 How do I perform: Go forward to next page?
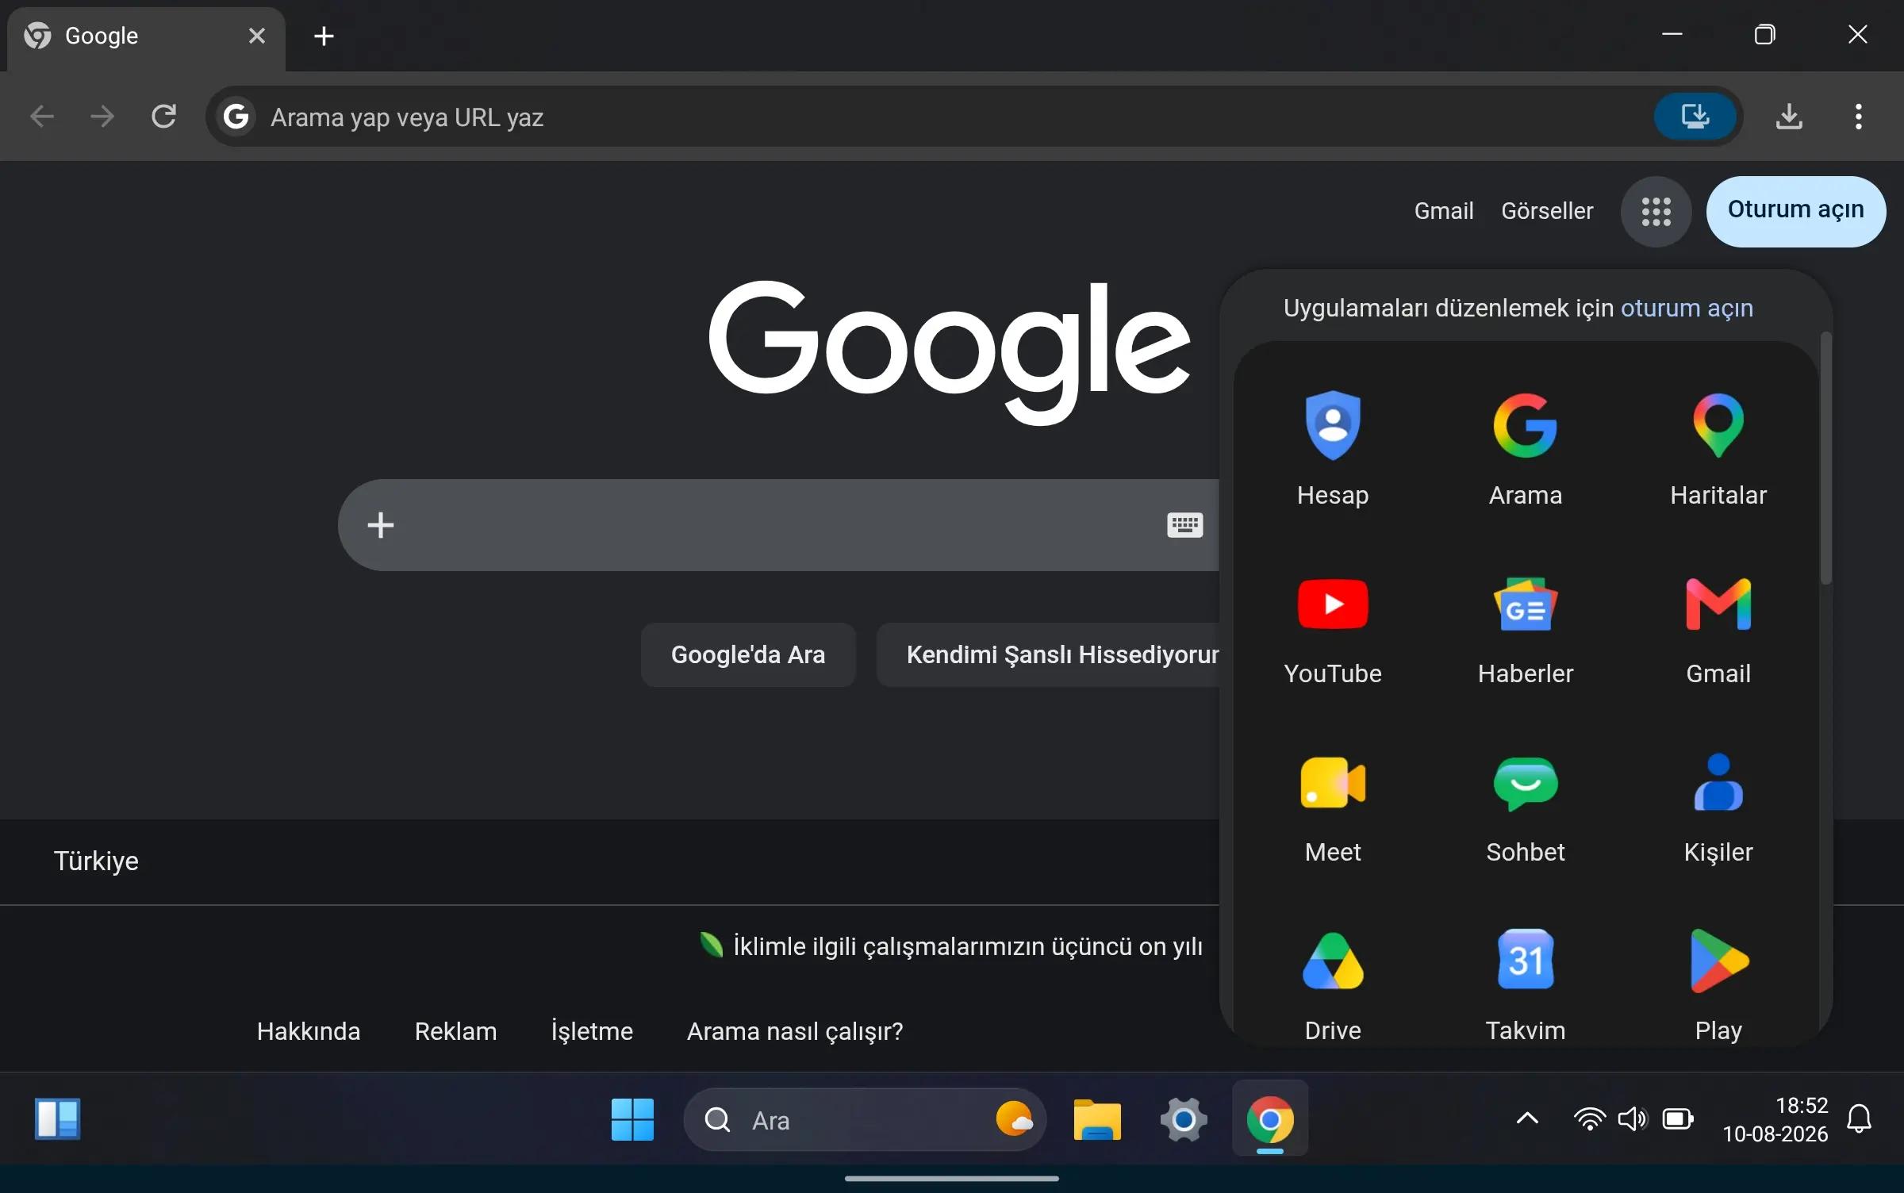(102, 117)
